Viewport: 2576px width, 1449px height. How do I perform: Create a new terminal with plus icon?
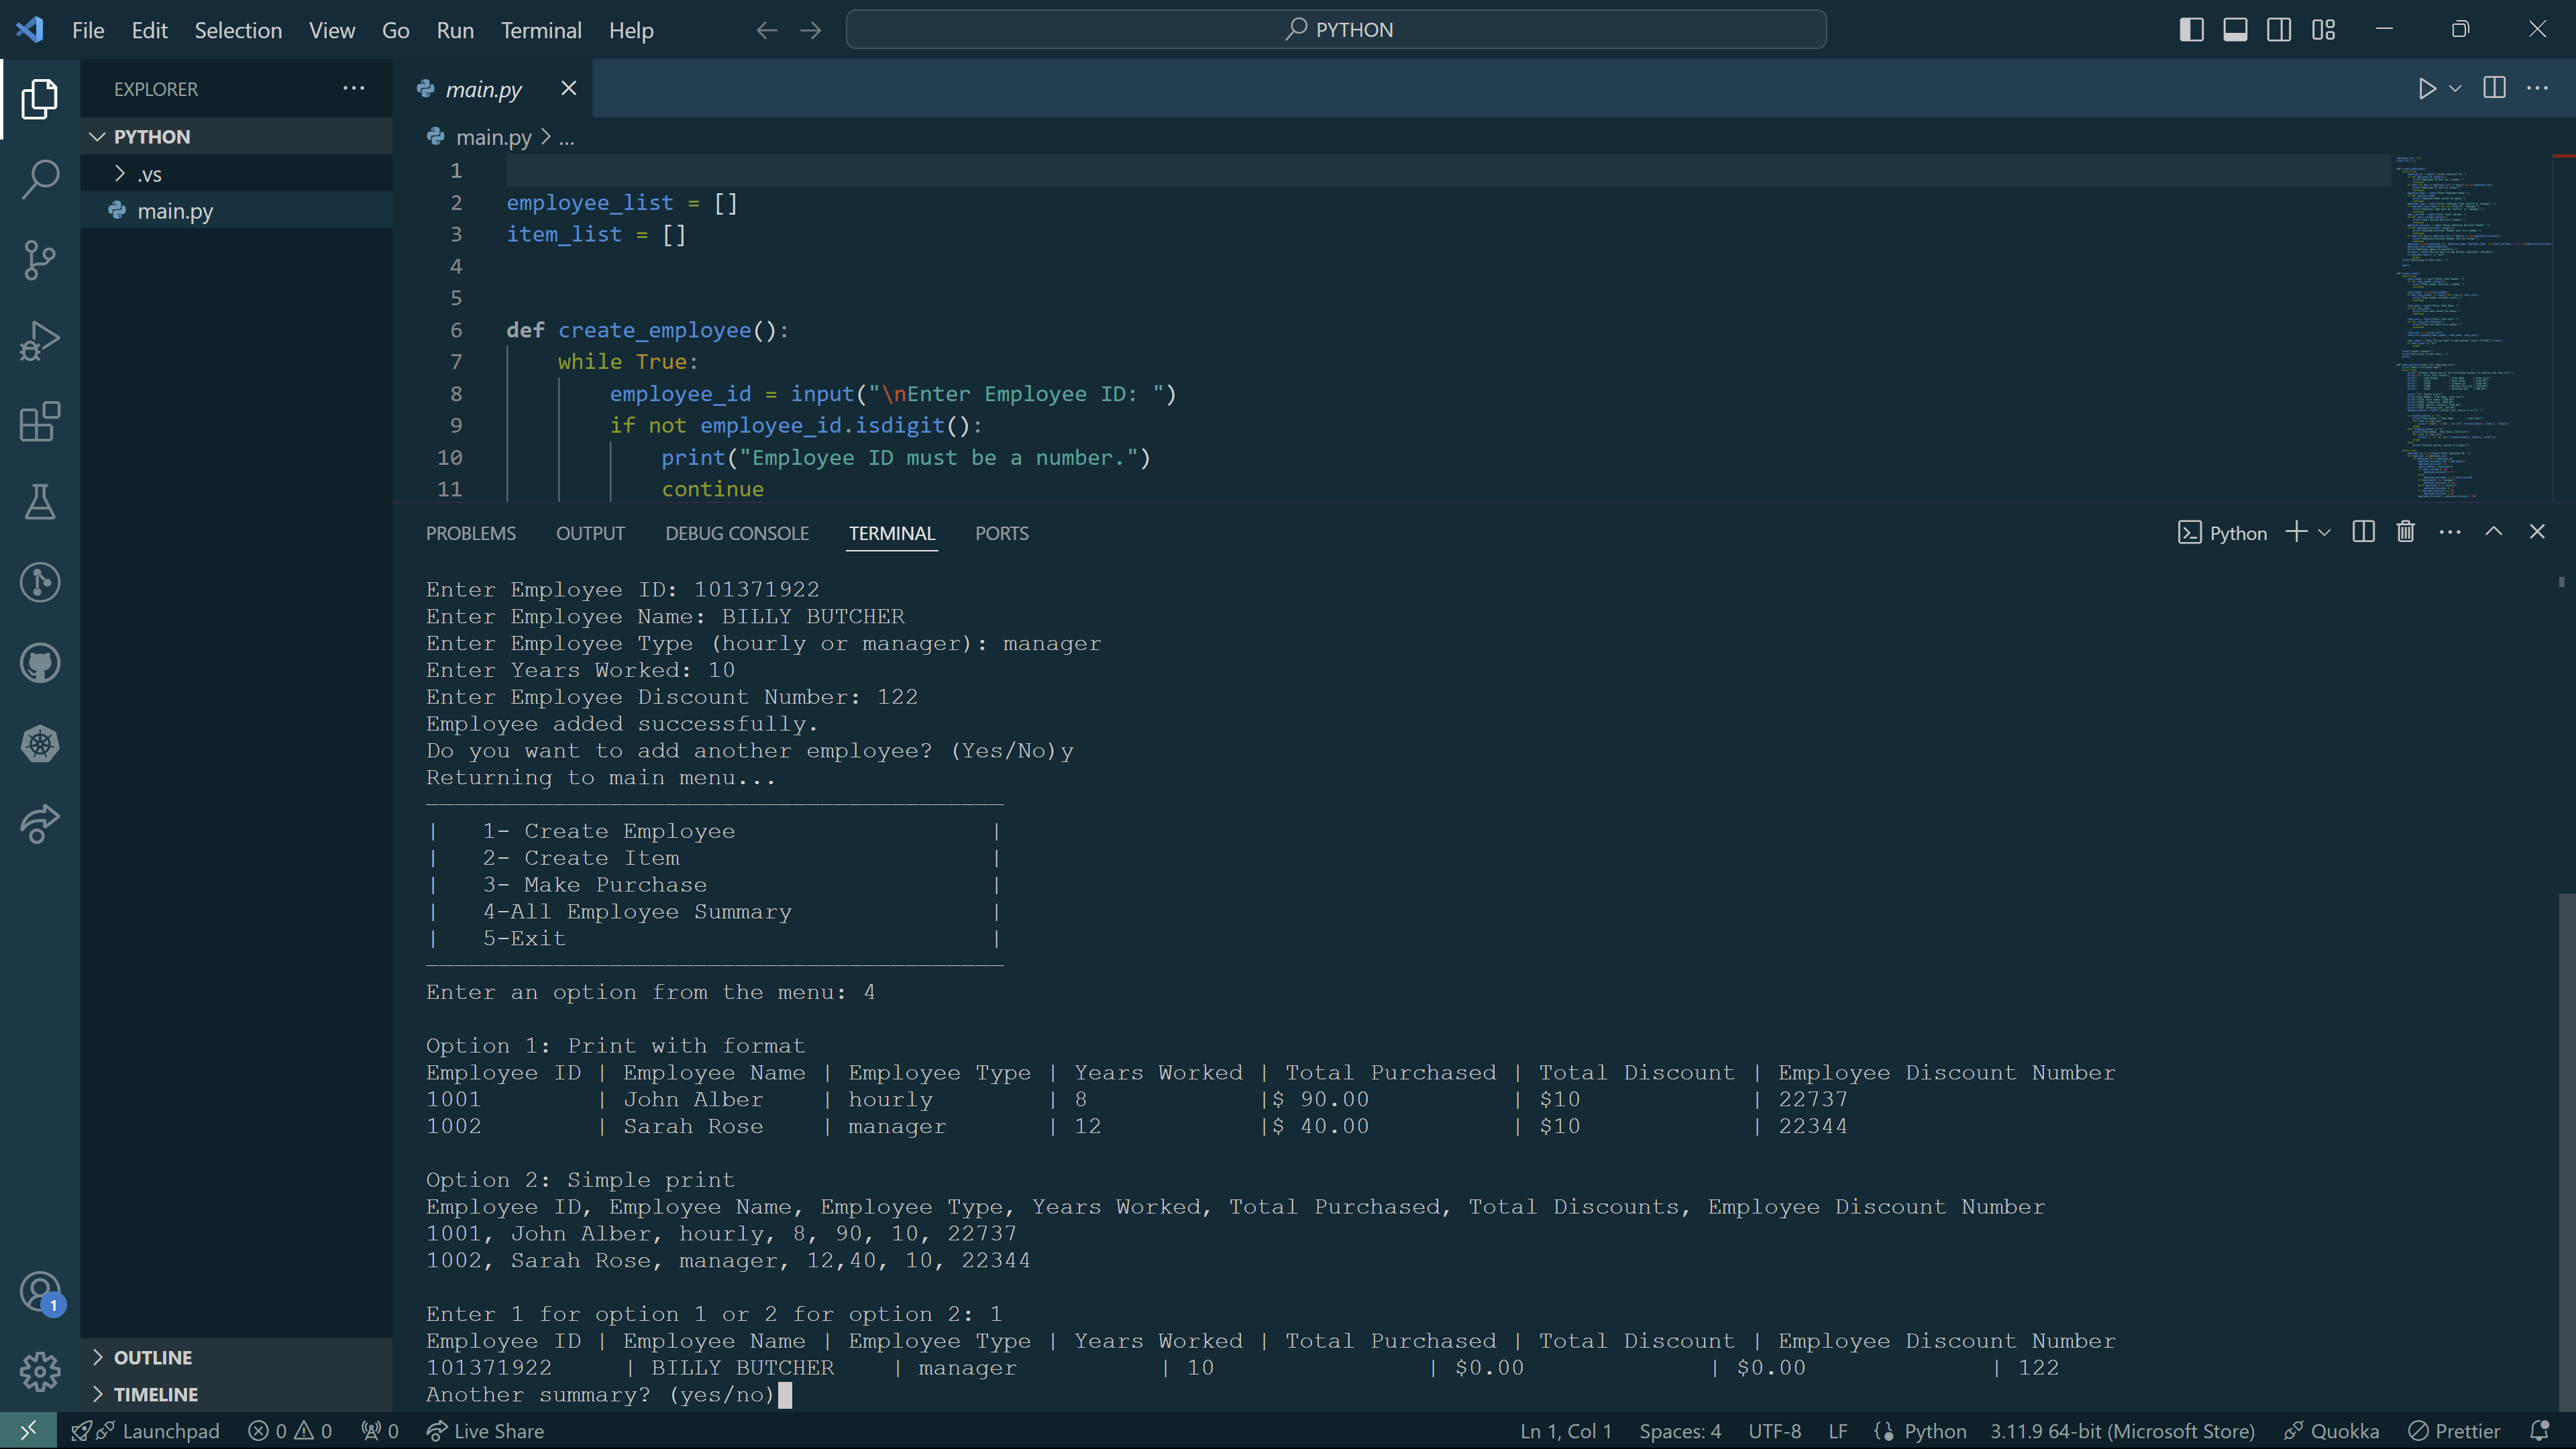[2297, 532]
